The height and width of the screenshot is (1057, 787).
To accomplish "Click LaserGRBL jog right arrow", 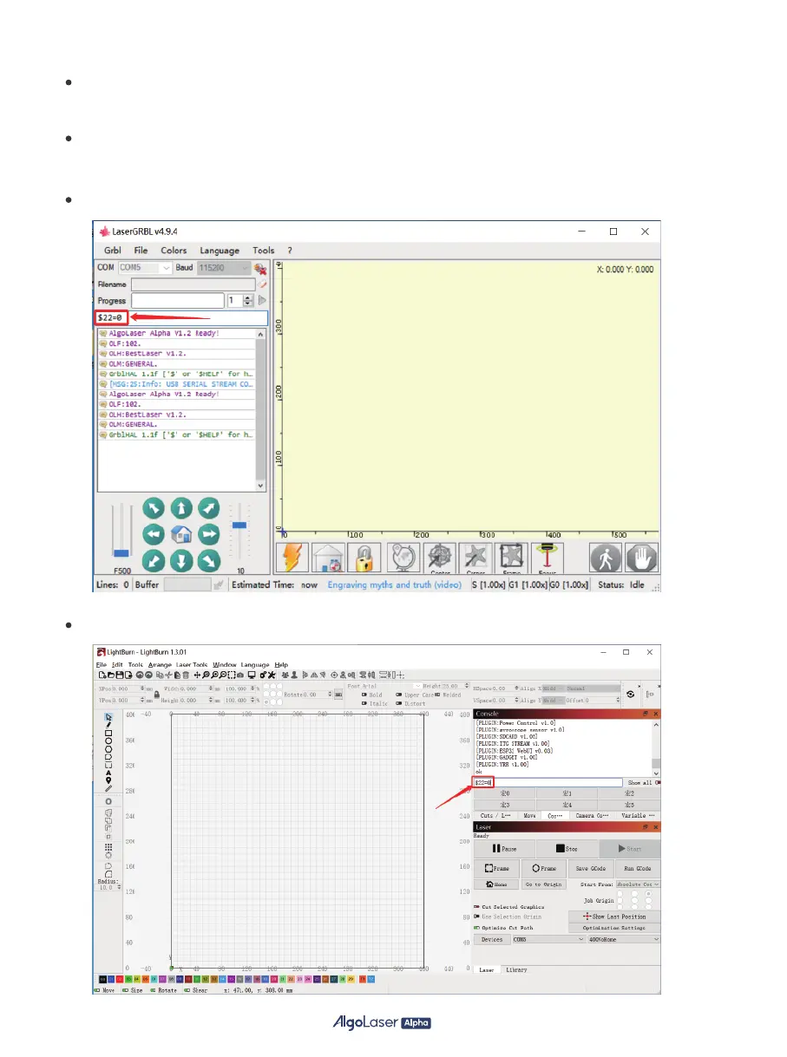I will (208, 534).
